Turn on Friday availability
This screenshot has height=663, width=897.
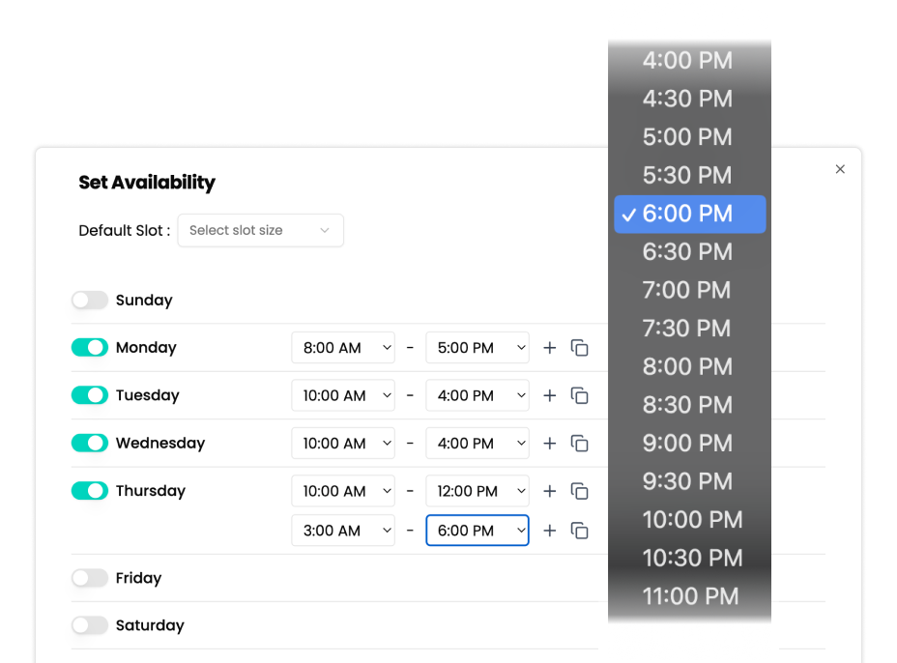[90, 578]
